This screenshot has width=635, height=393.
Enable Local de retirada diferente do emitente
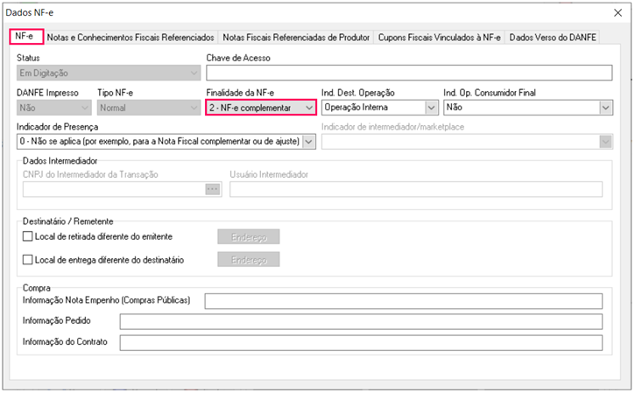tap(28, 236)
